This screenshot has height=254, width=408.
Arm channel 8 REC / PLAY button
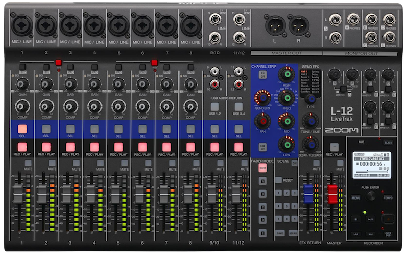[x=190, y=147]
